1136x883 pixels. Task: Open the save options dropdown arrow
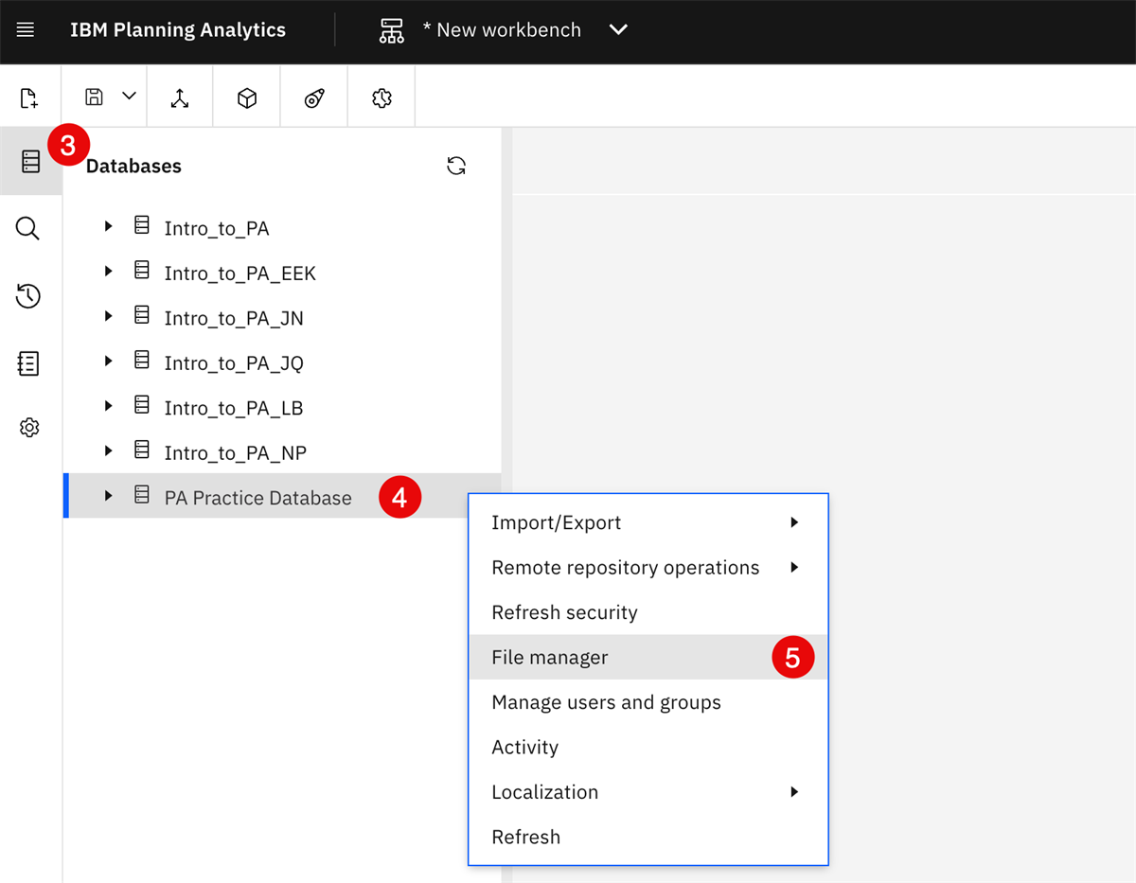point(130,97)
